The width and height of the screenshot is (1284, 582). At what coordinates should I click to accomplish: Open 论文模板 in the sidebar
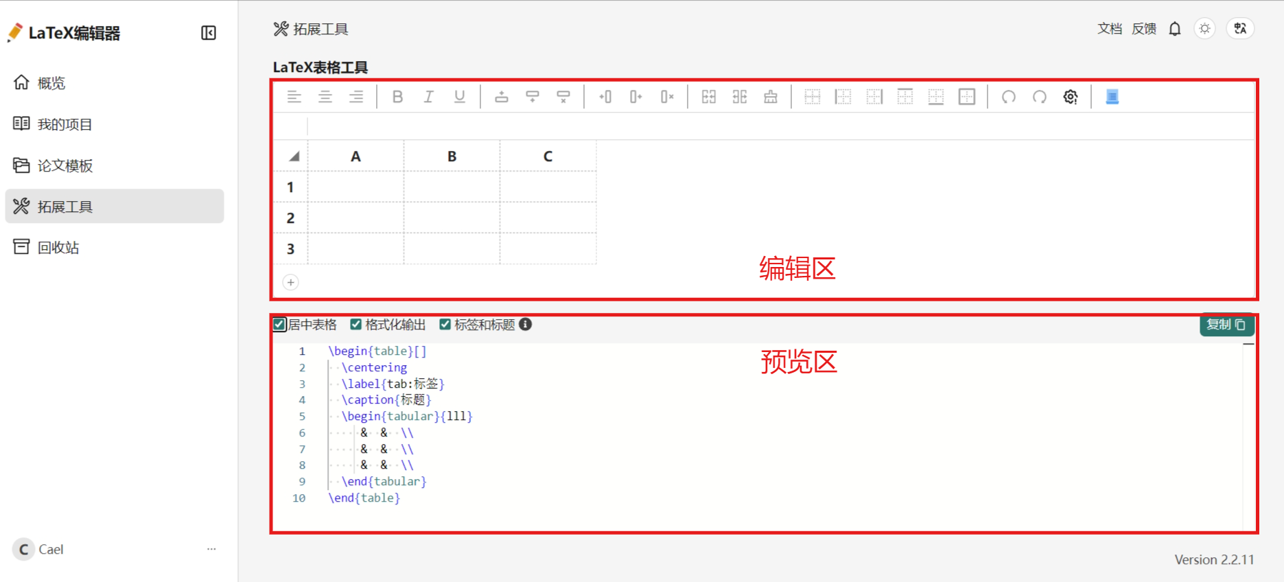pos(114,165)
